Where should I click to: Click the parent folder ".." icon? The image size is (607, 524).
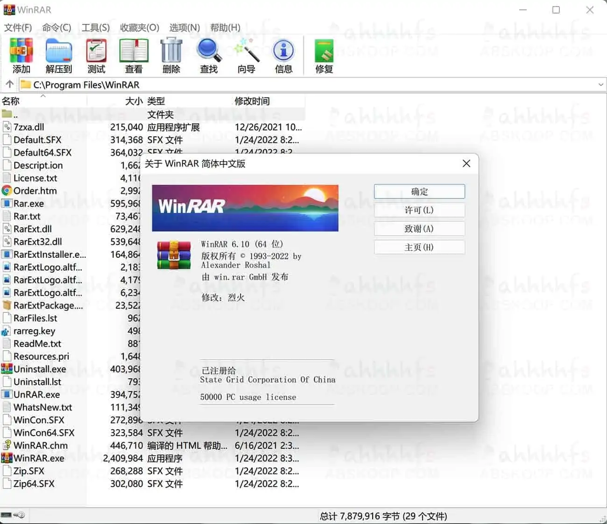7,113
